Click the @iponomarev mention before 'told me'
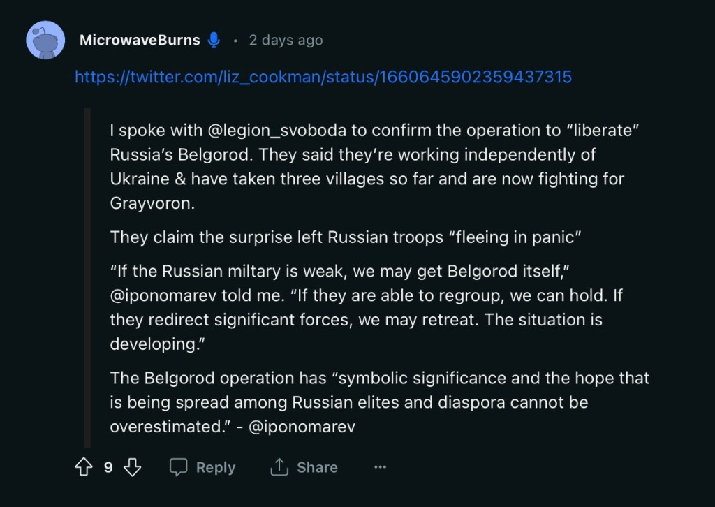 [163, 295]
